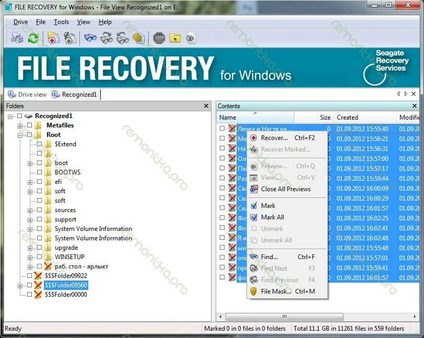Choose Mark All in context menu
Viewport: 424px width, 338px height.
coord(287,217)
